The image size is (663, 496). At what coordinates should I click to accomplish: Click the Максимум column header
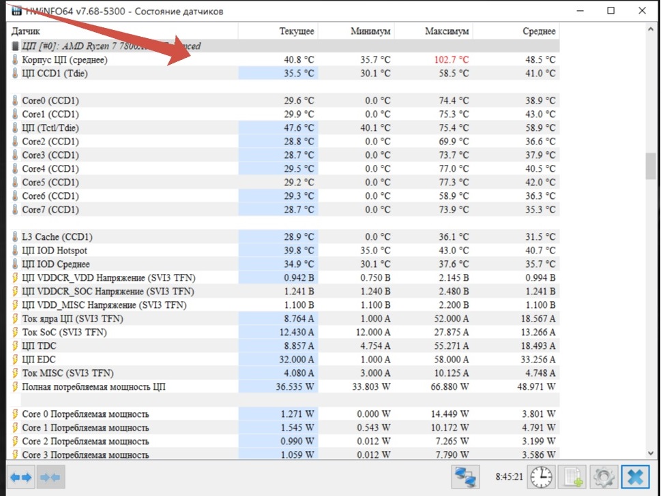point(433,31)
